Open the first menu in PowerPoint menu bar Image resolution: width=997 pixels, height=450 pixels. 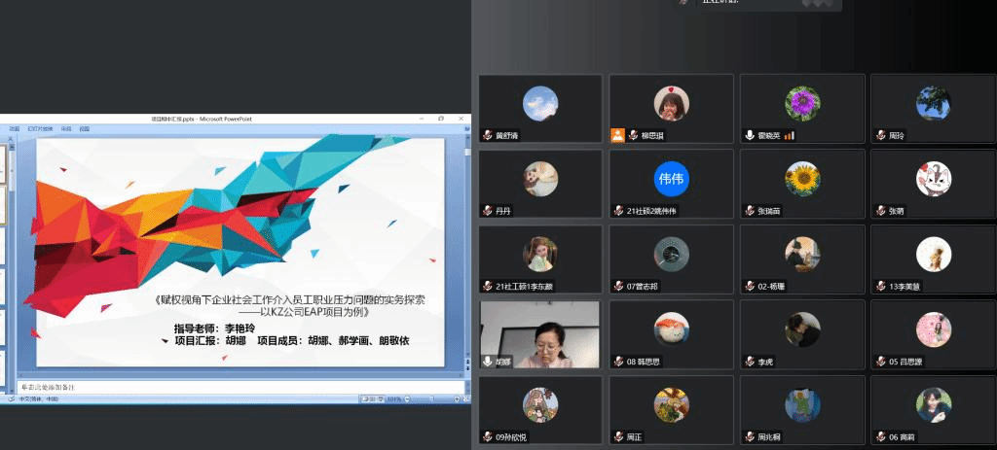[15, 128]
